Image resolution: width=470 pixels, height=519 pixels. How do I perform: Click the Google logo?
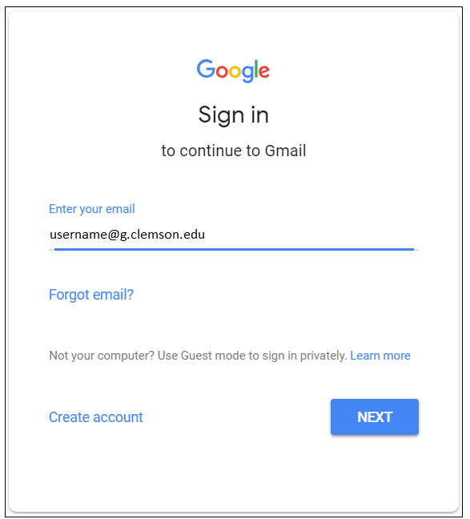[x=233, y=70]
